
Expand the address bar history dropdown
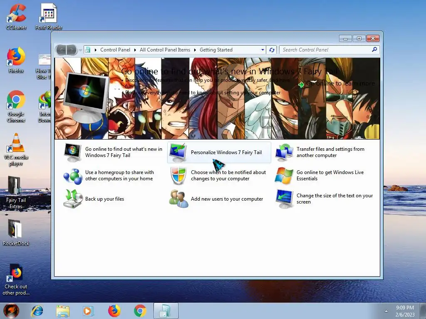click(x=263, y=50)
